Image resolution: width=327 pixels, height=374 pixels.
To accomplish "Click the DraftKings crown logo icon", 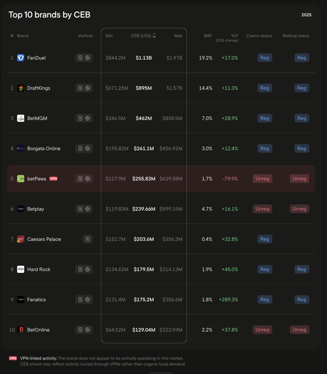I will 21,88.
